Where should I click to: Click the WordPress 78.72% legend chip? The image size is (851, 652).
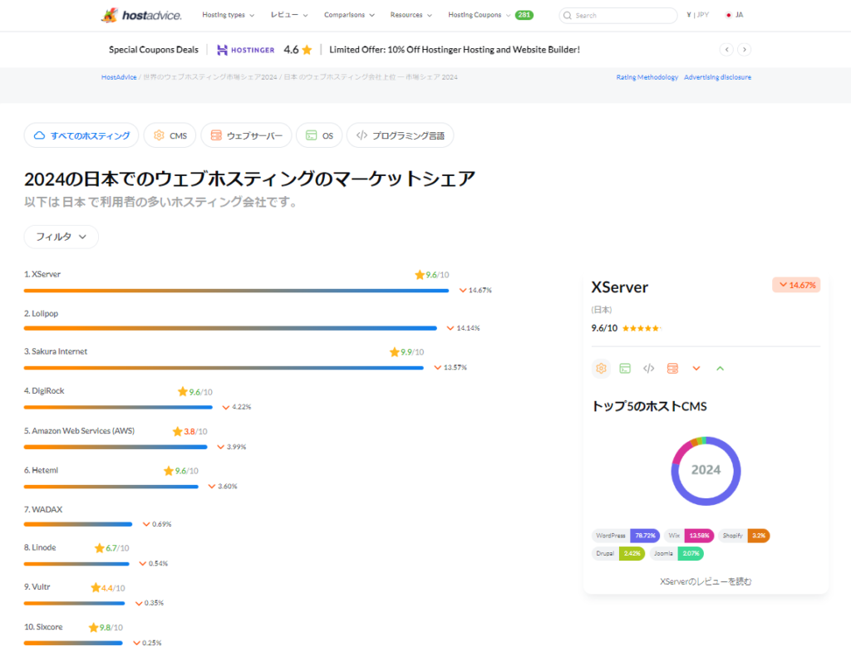pyautogui.click(x=626, y=536)
